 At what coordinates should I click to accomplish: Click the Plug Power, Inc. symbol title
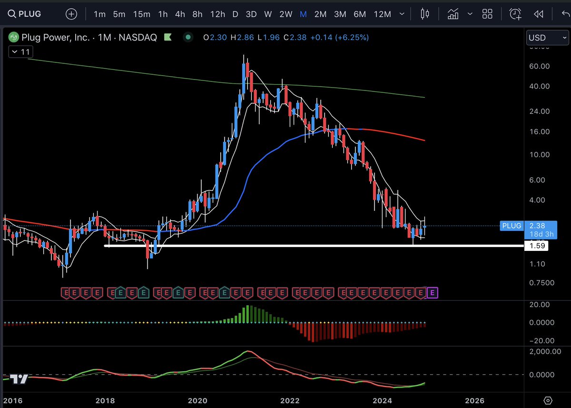tap(56, 37)
